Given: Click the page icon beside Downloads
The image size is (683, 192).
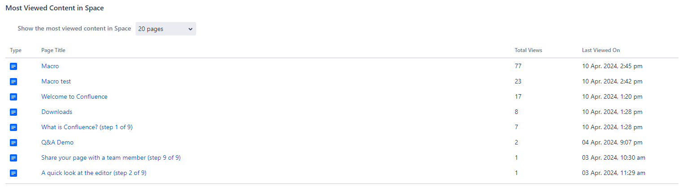Looking at the screenshot, I should click(13, 112).
